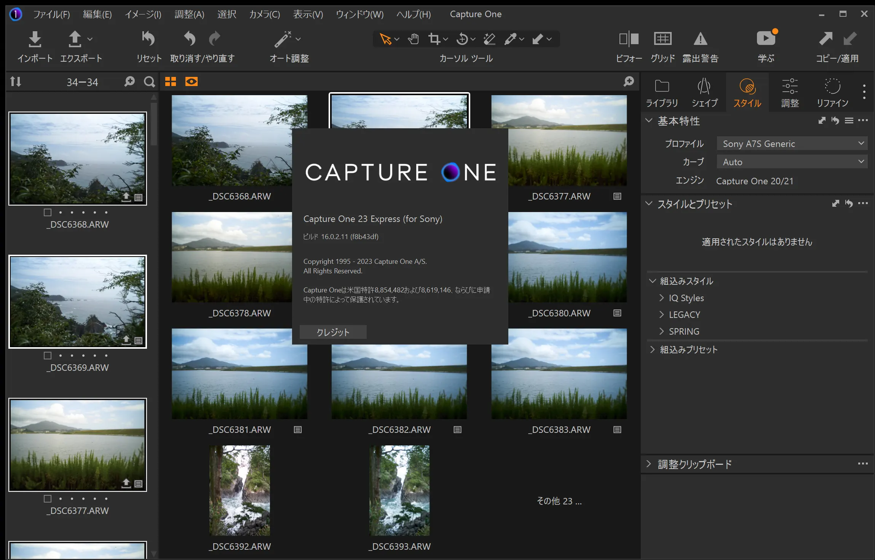875x560 pixels.
Task: Open the Window (ウィンドウ) menu
Action: (x=359, y=14)
